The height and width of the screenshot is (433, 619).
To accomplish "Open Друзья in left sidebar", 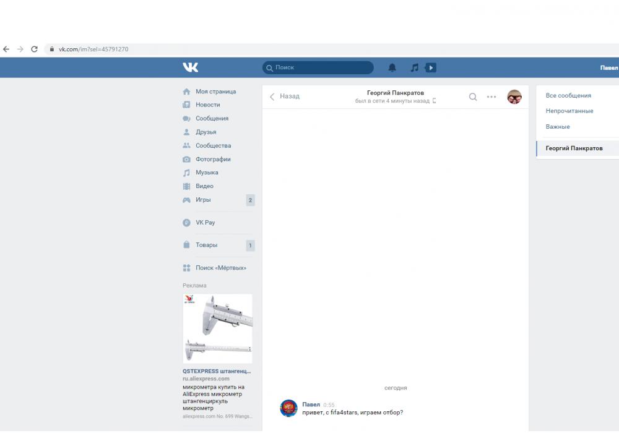I will (x=206, y=132).
